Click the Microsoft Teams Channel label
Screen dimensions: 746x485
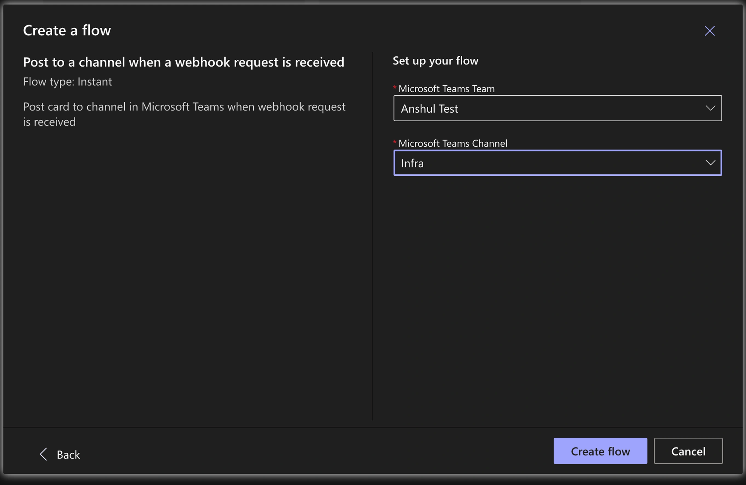click(x=453, y=143)
